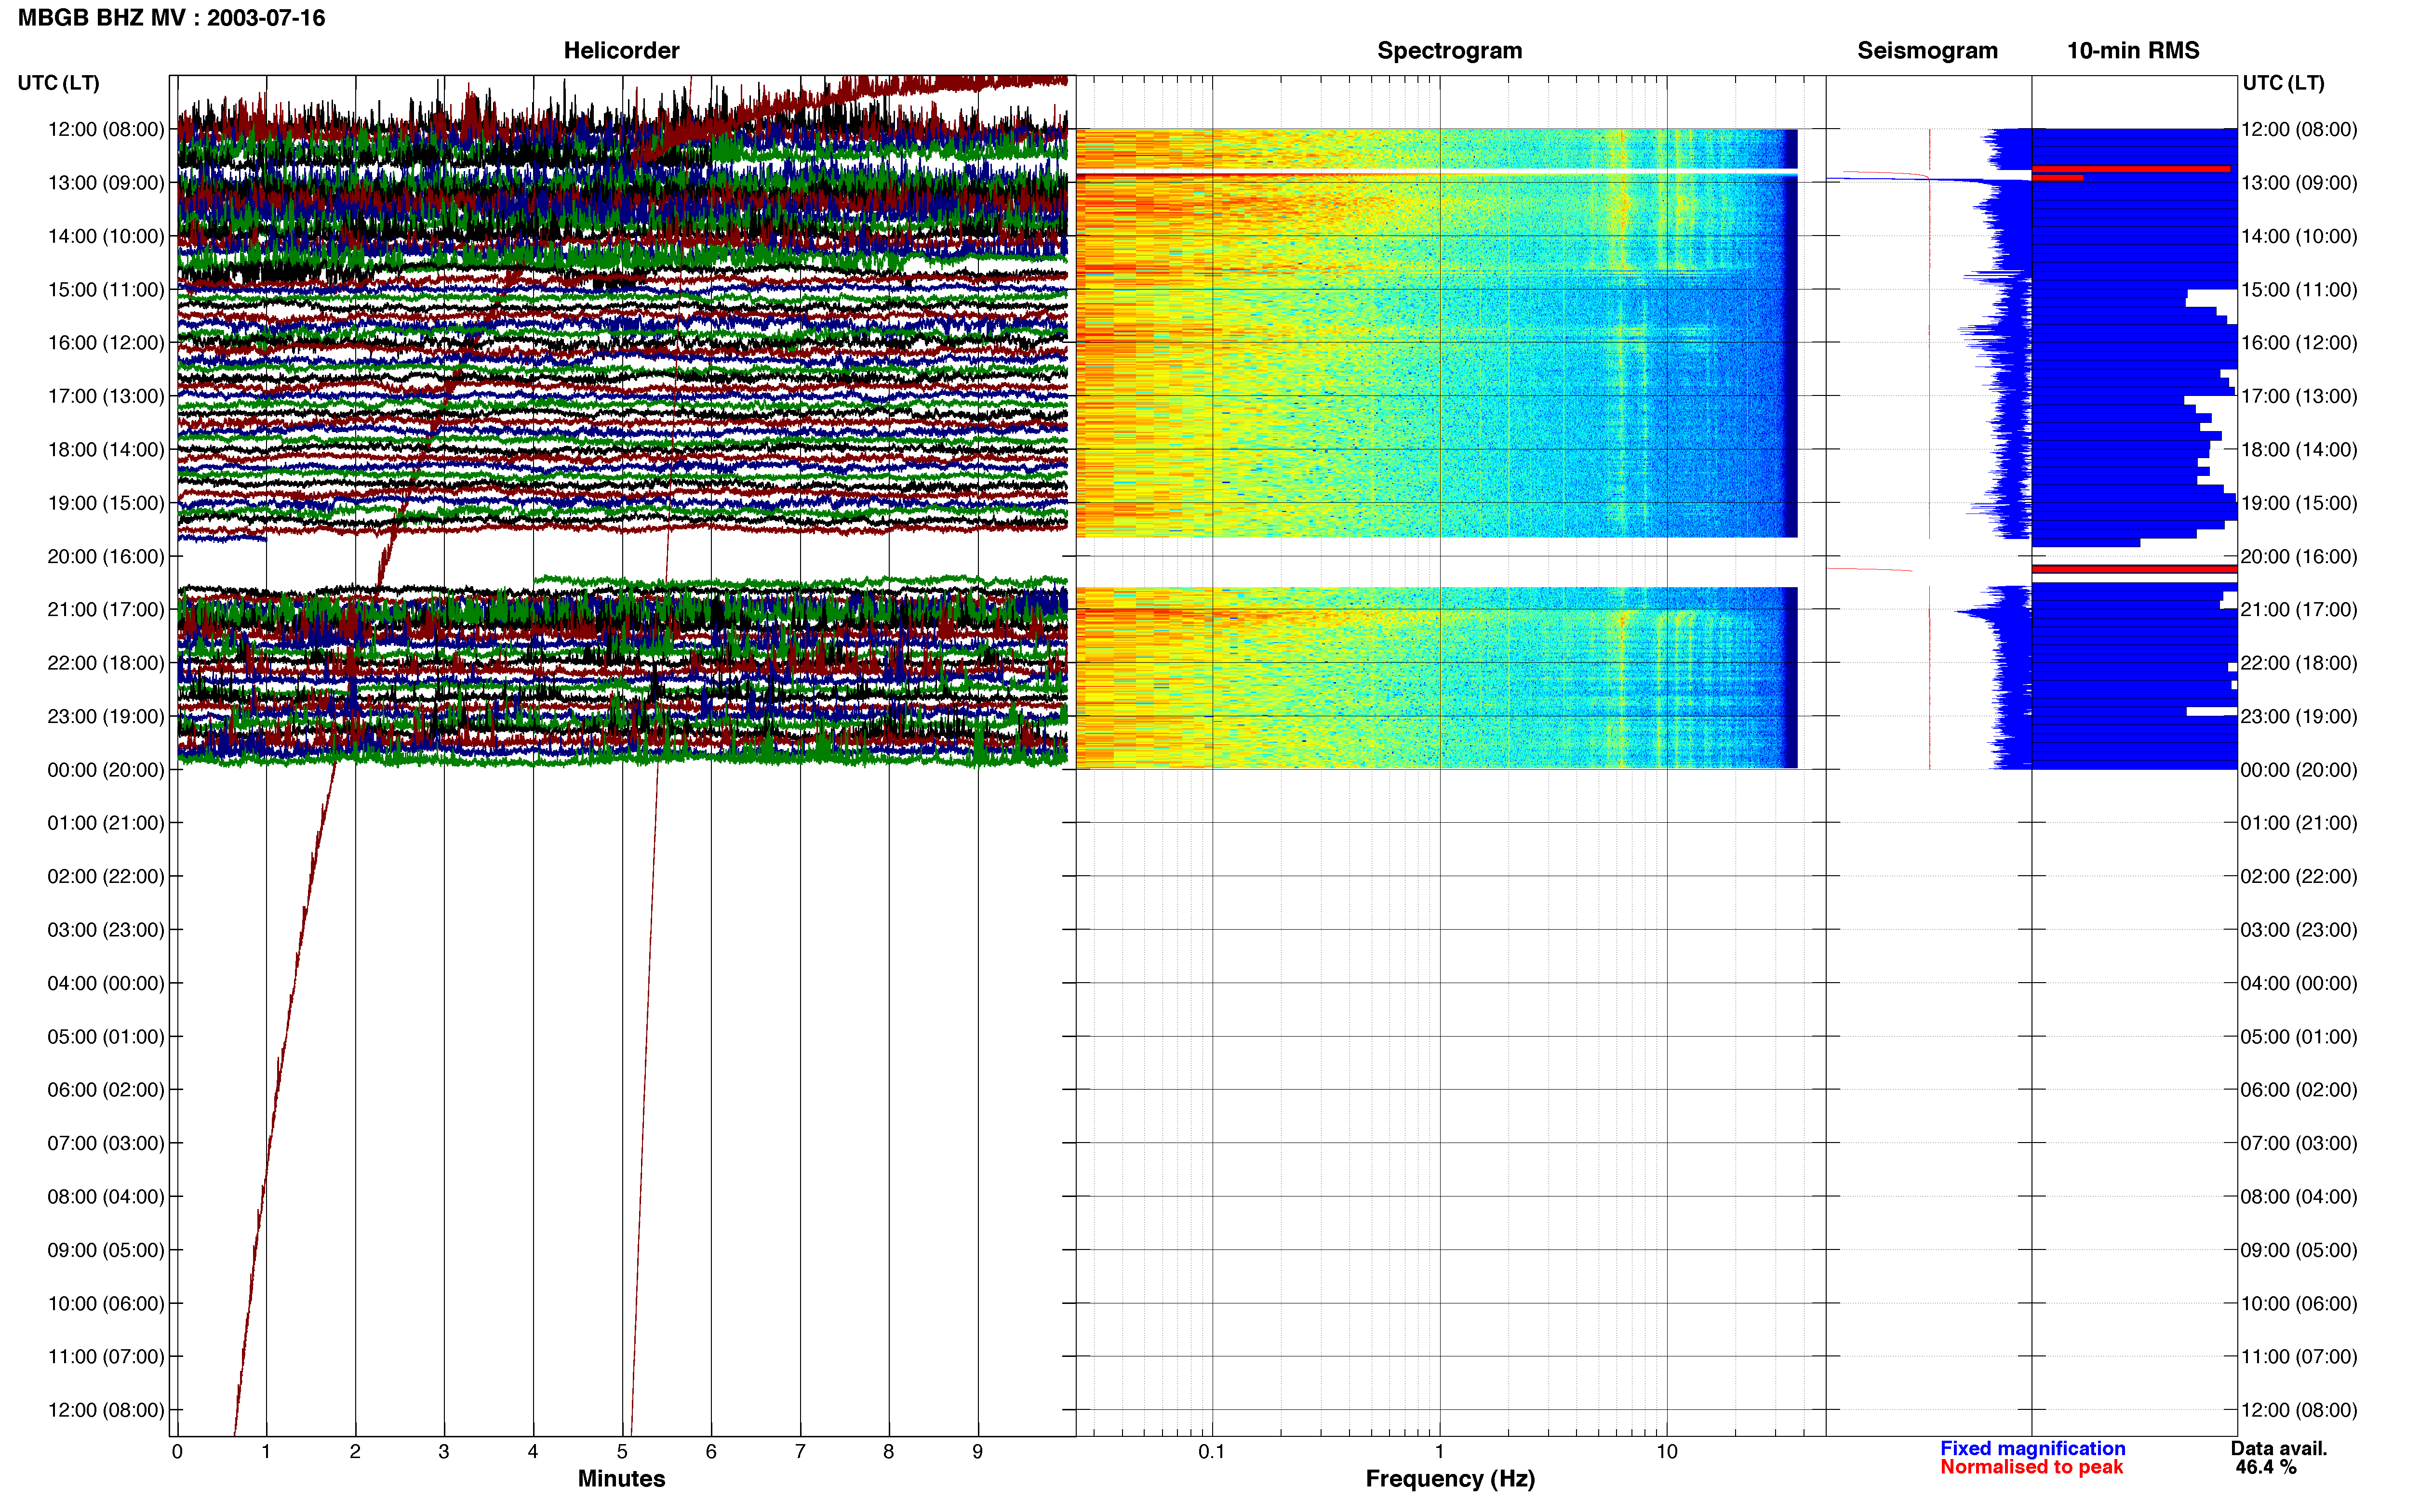Click the '0' tick on Minutes axis

click(x=177, y=1451)
